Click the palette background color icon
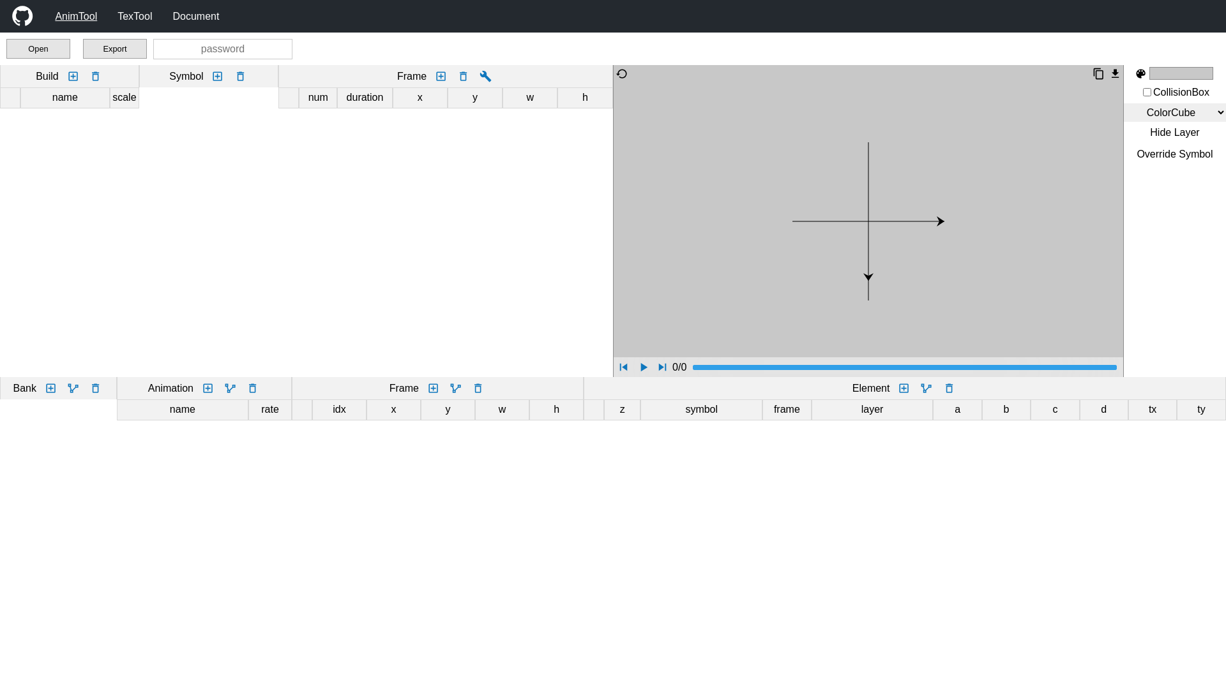 [1141, 74]
